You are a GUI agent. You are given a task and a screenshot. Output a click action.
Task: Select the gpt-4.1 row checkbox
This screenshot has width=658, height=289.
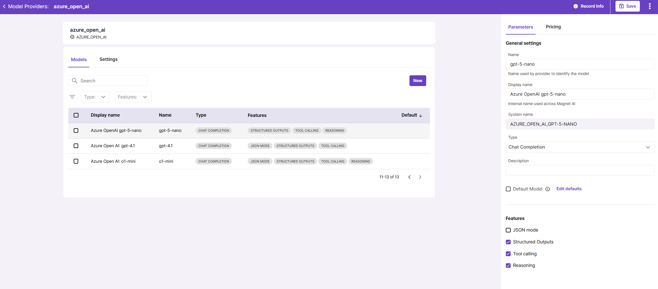coord(76,146)
